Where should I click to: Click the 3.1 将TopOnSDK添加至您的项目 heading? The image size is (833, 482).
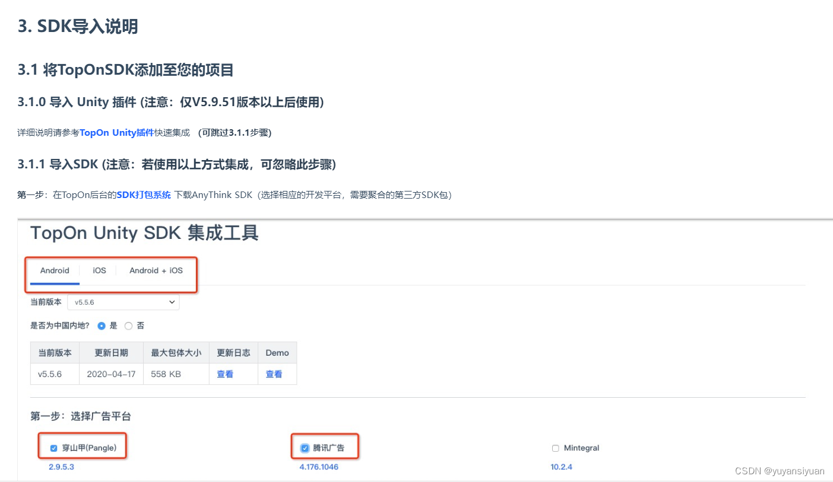(x=125, y=70)
